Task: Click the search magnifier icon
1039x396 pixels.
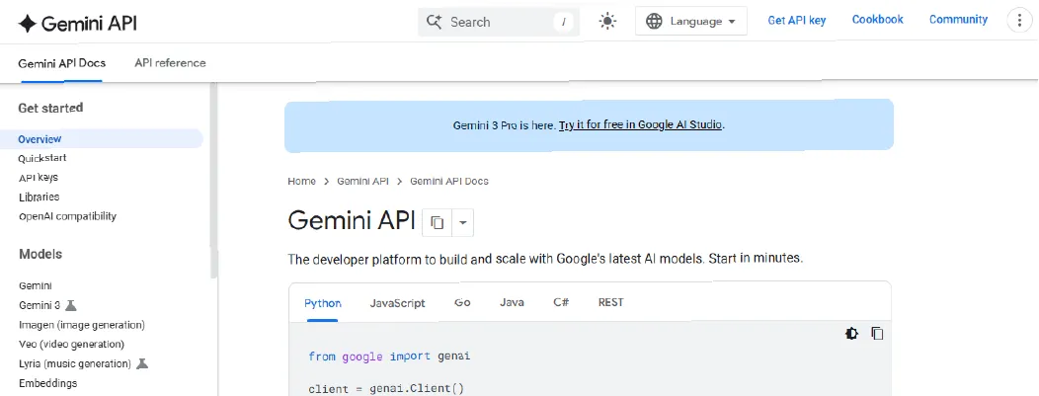Action: pyautogui.click(x=434, y=22)
